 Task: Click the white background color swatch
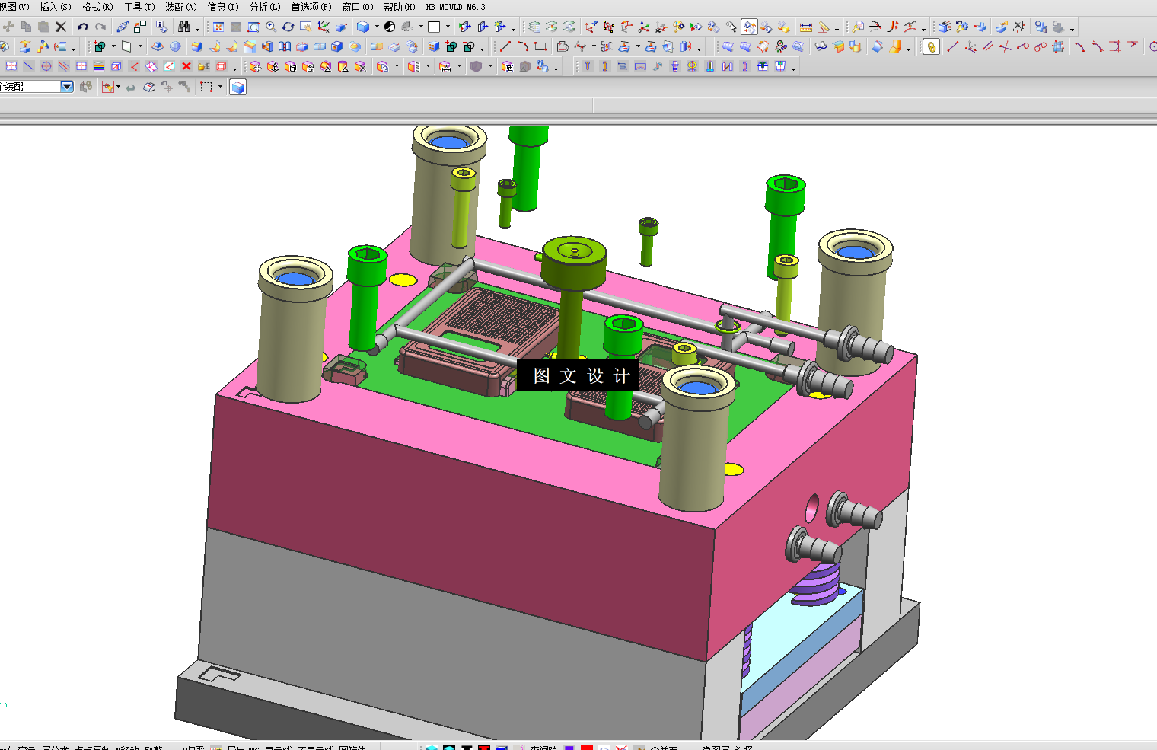[434, 27]
